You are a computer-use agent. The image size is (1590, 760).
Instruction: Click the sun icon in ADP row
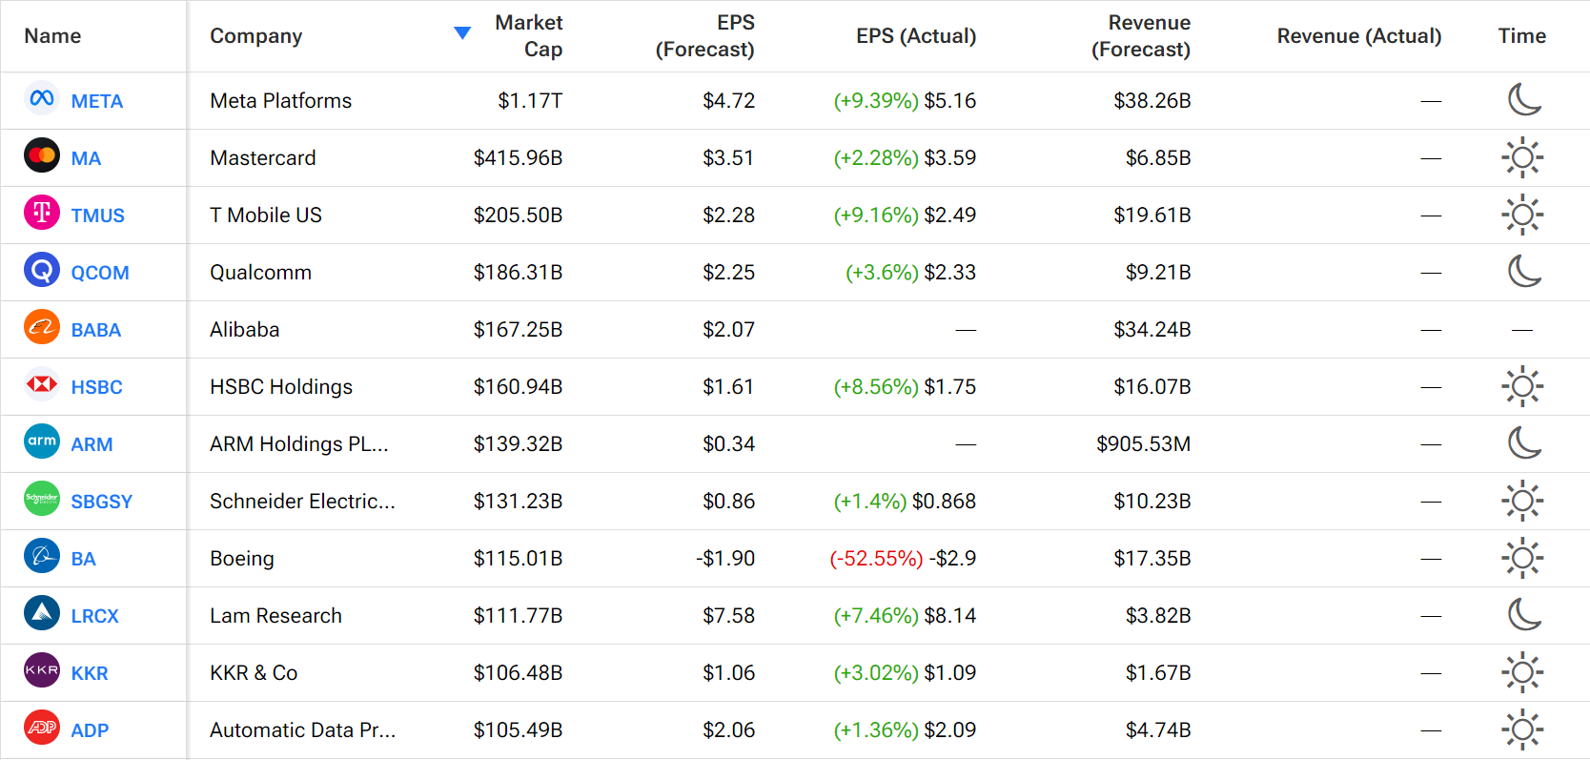tap(1522, 729)
